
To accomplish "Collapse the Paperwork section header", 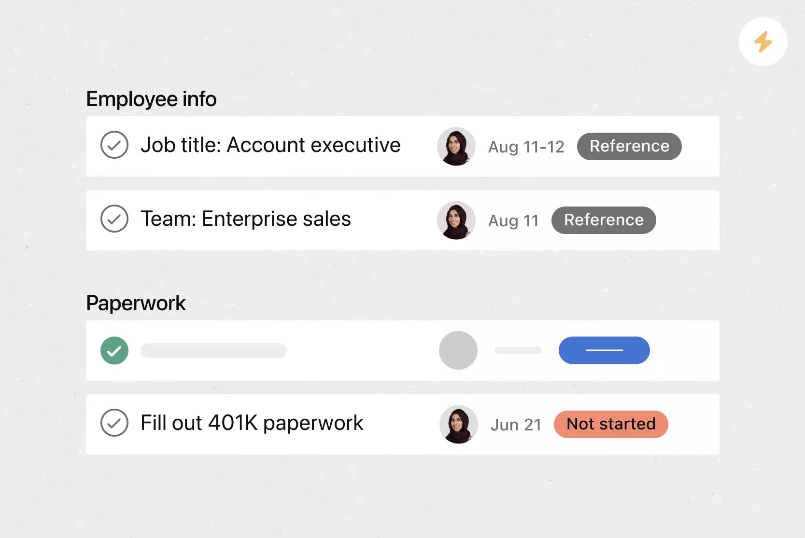I will pyautogui.click(x=136, y=303).
